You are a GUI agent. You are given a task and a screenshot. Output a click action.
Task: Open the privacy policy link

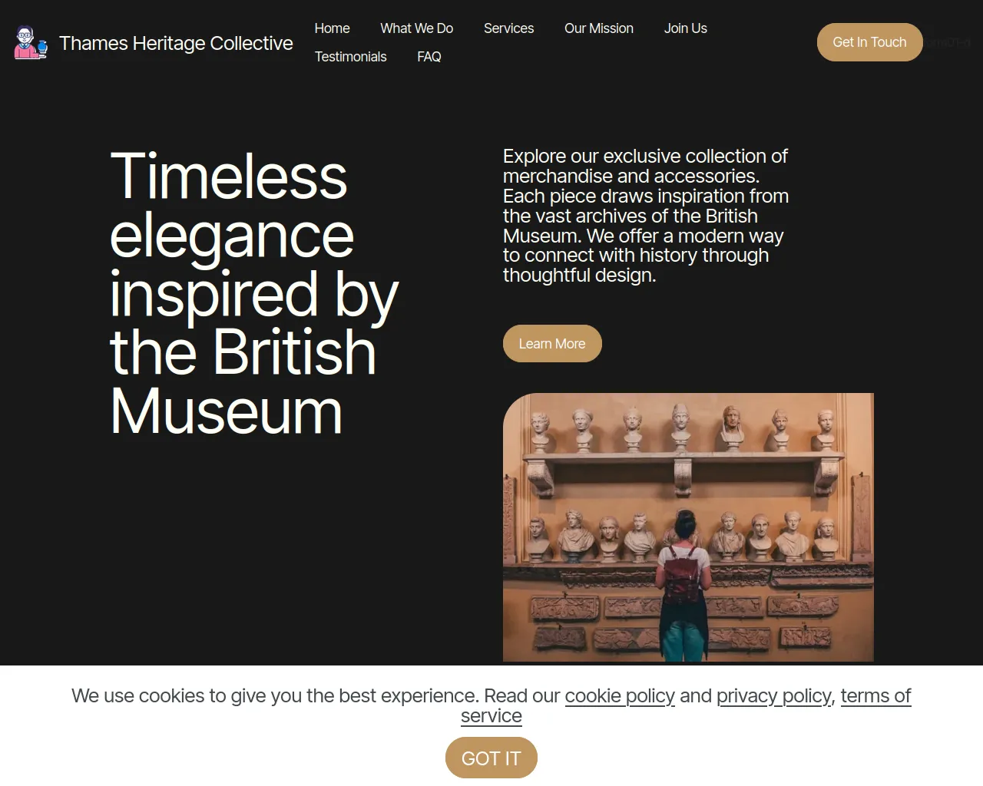tap(774, 695)
